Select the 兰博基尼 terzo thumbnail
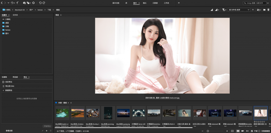This screenshot has height=133, width=271. coord(139,113)
